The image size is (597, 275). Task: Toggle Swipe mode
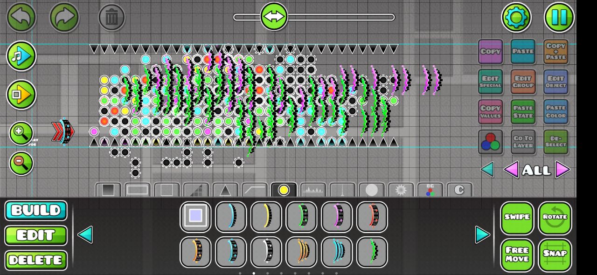click(x=517, y=218)
